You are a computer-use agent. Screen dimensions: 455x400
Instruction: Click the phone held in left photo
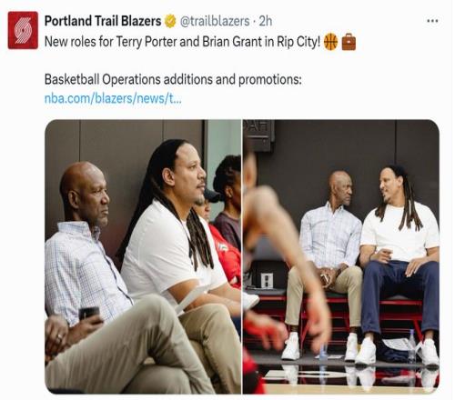pyautogui.click(x=89, y=314)
